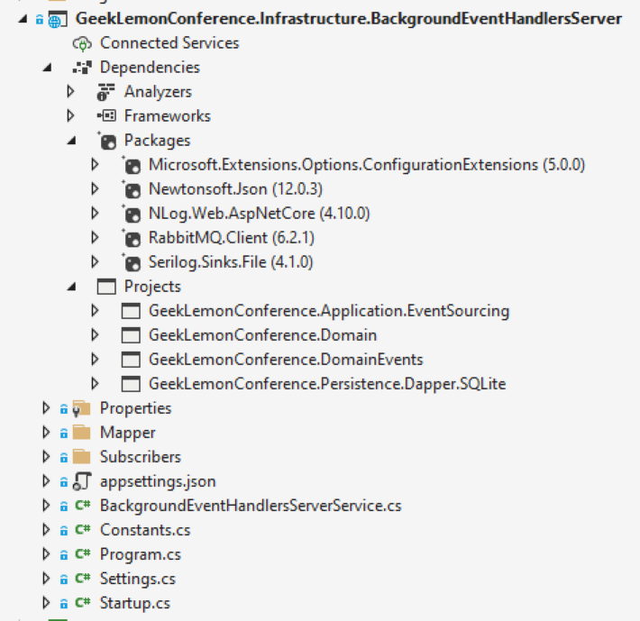Select the Constants.cs file name
The width and height of the screenshot is (640, 621).
[145, 530]
